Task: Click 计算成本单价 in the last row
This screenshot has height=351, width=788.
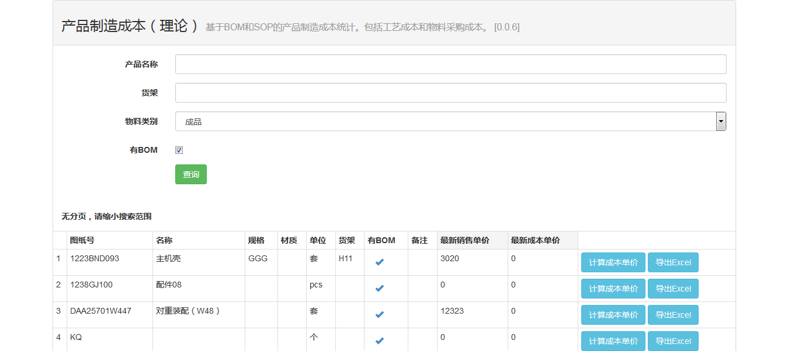Action: 613,341
